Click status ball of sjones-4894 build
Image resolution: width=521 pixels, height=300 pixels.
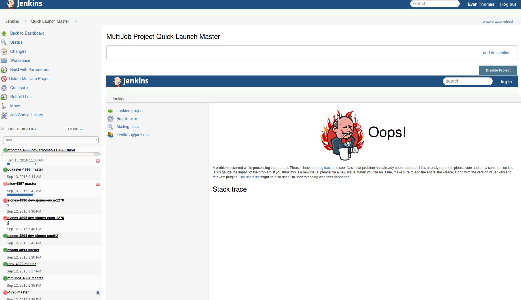click(5, 236)
